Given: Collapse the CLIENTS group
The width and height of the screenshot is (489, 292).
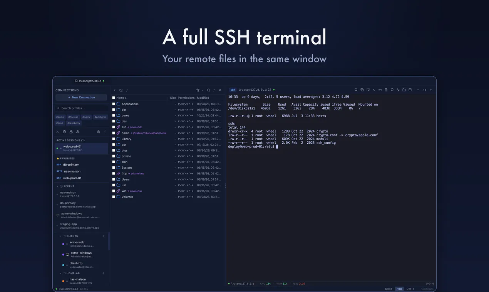Looking at the screenshot, I should point(60,236).
